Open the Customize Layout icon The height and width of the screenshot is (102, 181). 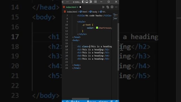click(x=96, y=2)
